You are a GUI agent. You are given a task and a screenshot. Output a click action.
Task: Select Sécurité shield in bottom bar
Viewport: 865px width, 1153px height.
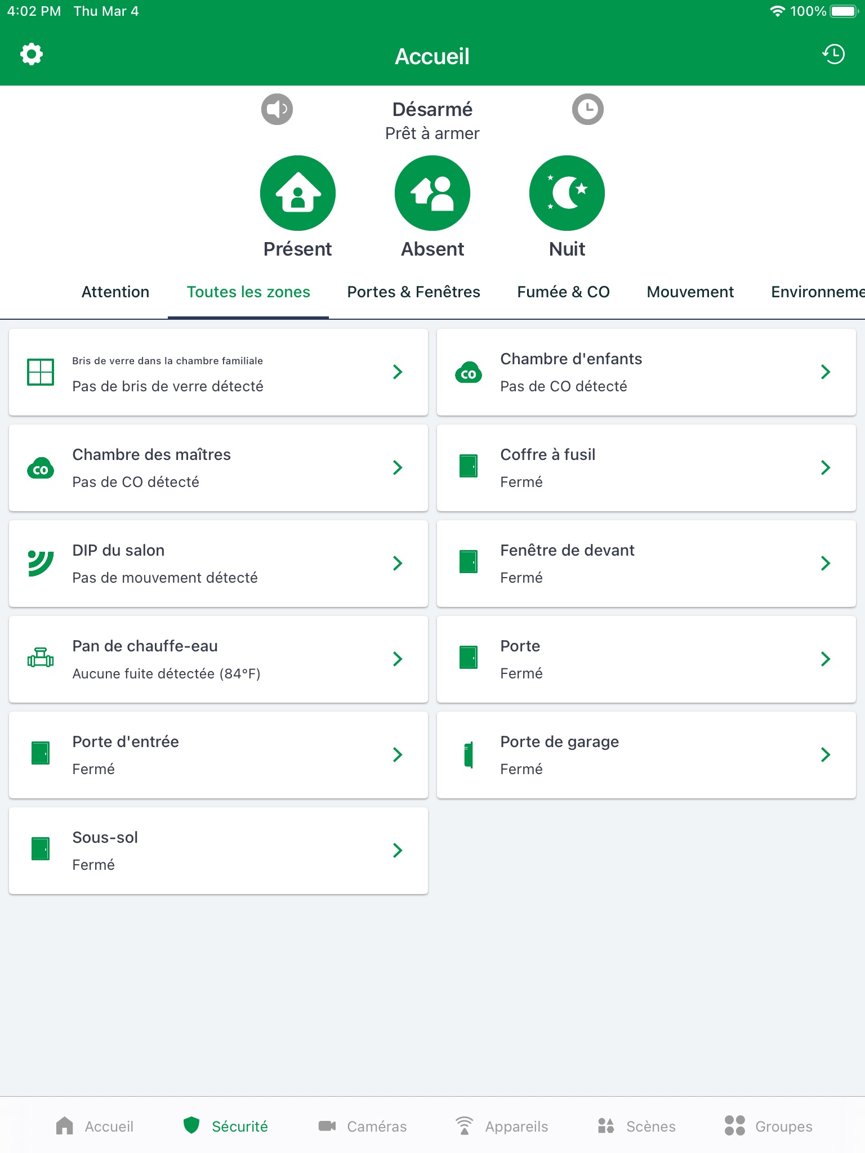pyautogui.click(x=225, y=1126)
